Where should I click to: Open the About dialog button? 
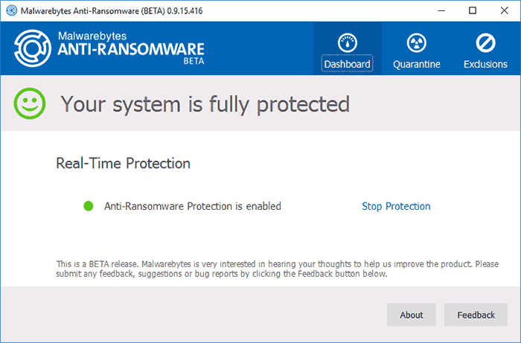click(x=411, y=315)
